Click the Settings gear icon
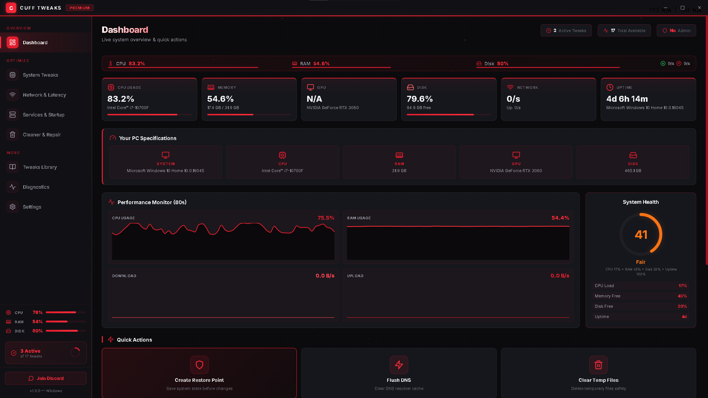This screenshot has height=398, width=708. (13, 207)
